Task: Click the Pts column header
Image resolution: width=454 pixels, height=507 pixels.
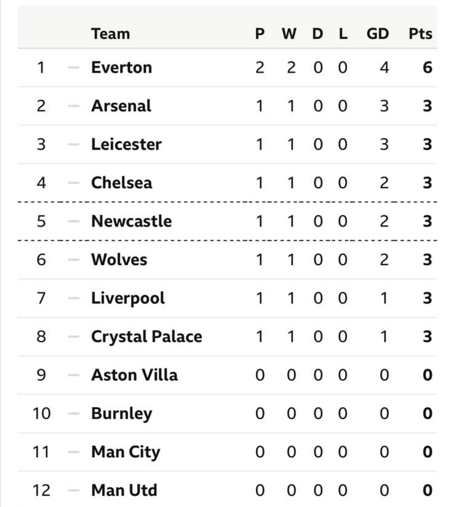Action: click(420, 34)
